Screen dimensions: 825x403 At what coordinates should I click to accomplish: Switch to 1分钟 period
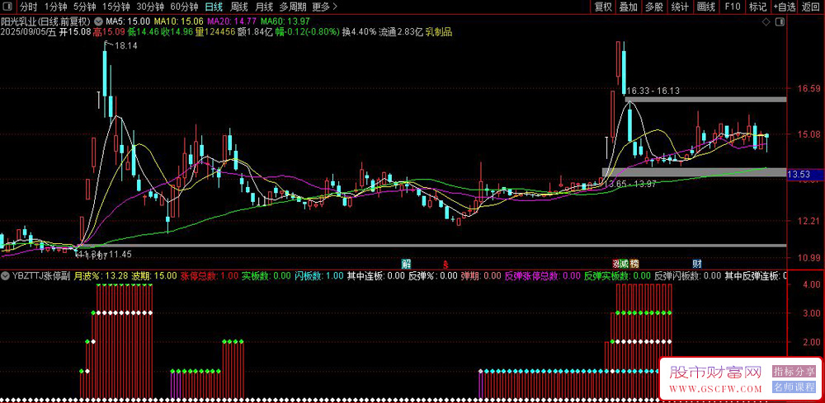point(54,7)
